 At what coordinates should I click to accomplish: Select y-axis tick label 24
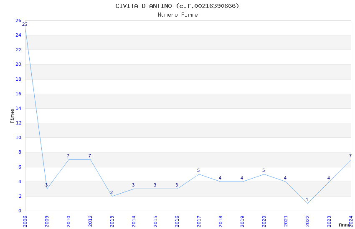coord(18,35)
